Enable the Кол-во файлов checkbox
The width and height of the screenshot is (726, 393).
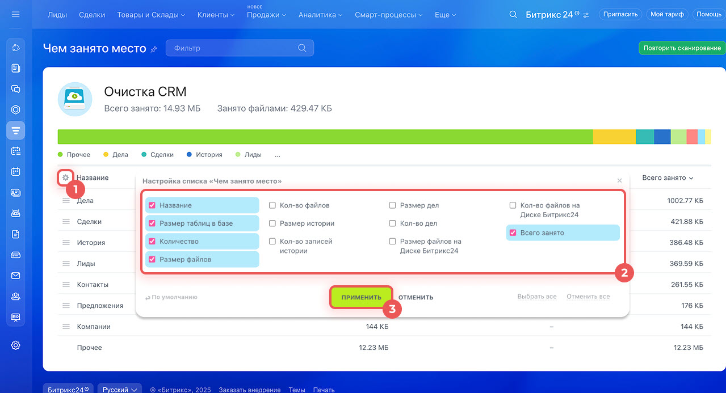[272, 205]
